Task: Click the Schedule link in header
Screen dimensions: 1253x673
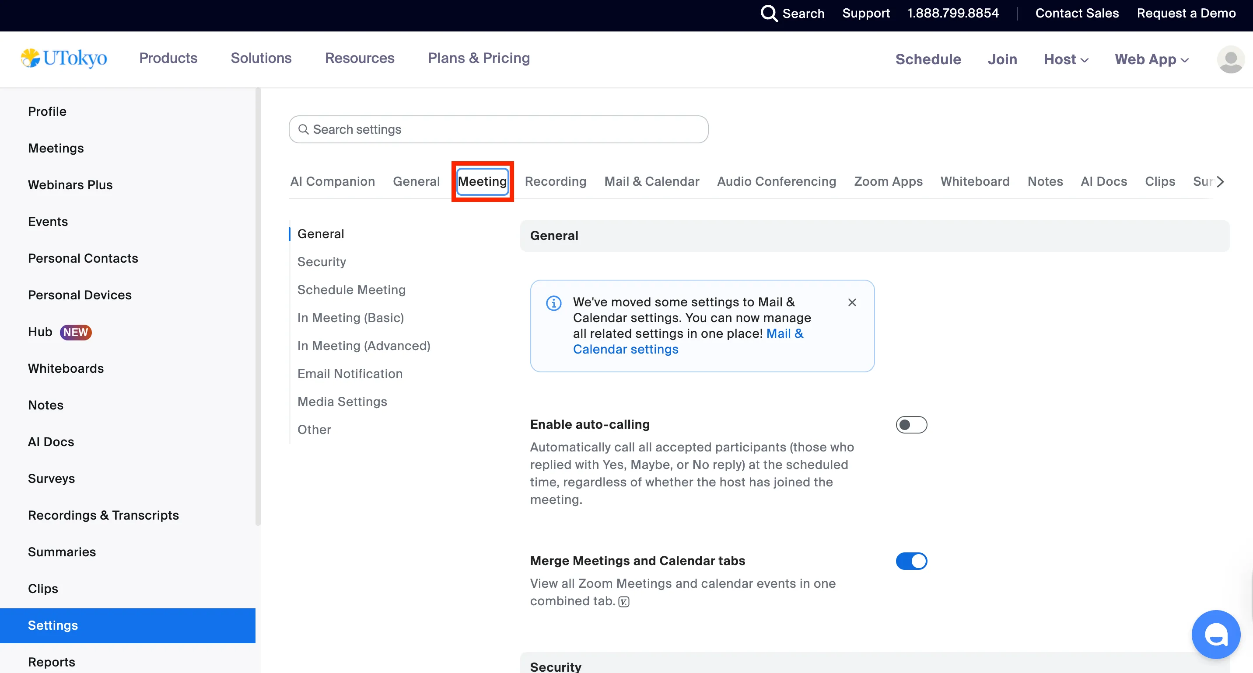Action: [x=927, y=59]
